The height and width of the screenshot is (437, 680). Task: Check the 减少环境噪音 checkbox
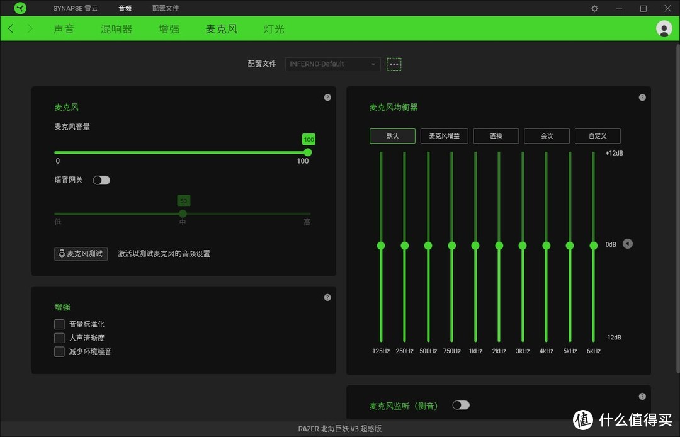pos(59,351)
